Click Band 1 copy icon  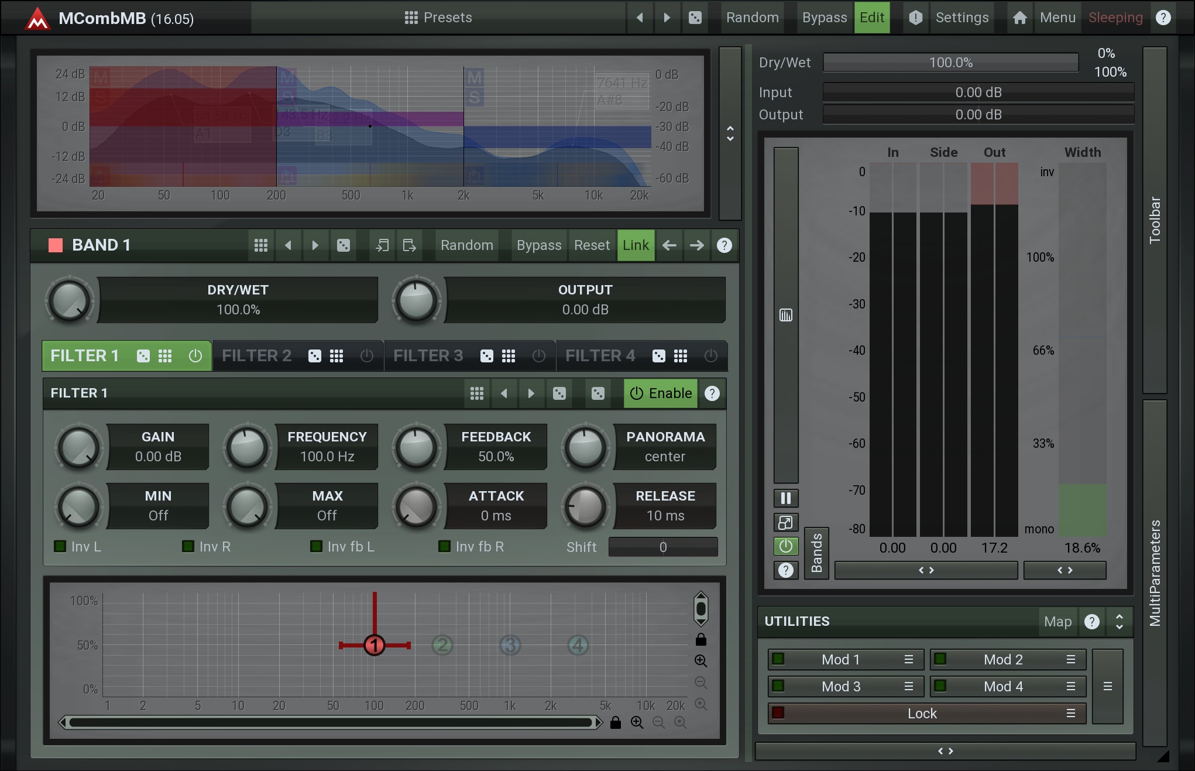click(382, 245)
